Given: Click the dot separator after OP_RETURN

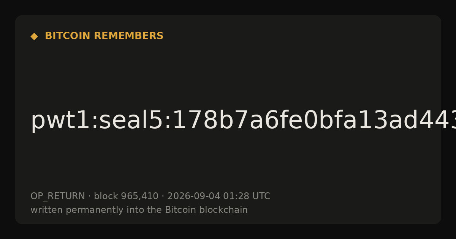Looking at the screenshot, I should (x=89, y=197).
